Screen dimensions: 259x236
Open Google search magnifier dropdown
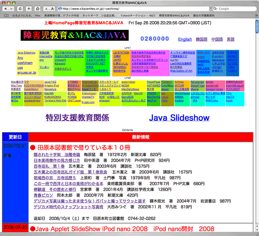[215, 9]
